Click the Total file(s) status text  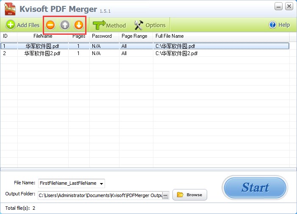[x=20, y=208]
